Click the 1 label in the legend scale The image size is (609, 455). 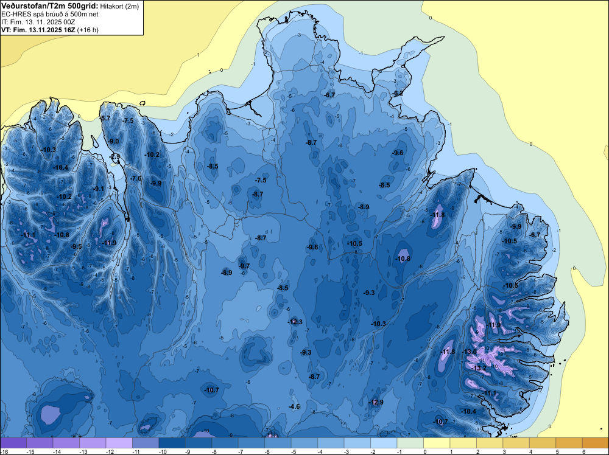tap(452, 452)
